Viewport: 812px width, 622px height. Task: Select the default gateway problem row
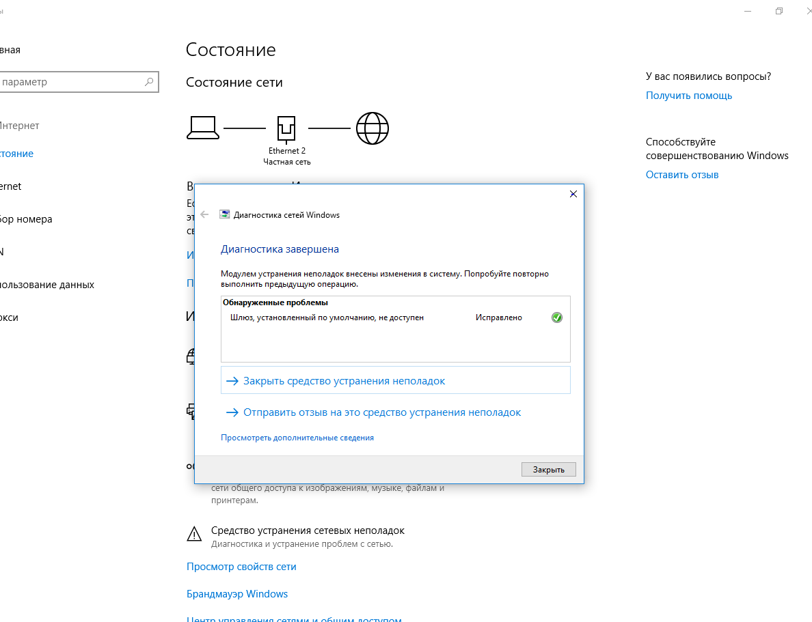coord(327,317)
